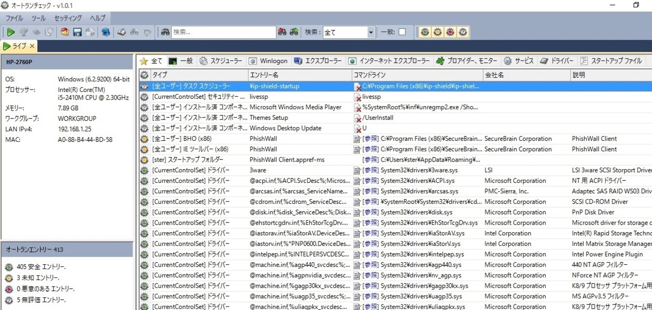Click the file icon beside the 3ware.sys command line
This screenshot has height=310, width=652.
click(x=358, y=170)
